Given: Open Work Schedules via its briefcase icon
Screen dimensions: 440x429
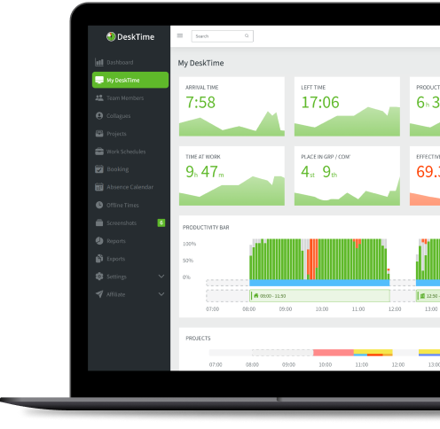Looking at the screenshot, I should pos(99,152).
